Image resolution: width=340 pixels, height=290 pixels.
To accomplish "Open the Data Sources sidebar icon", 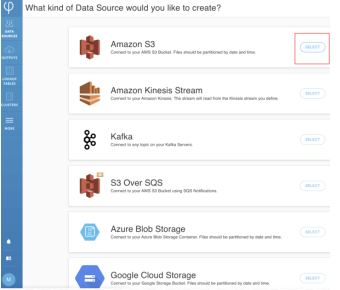I will tap(9, 28).
